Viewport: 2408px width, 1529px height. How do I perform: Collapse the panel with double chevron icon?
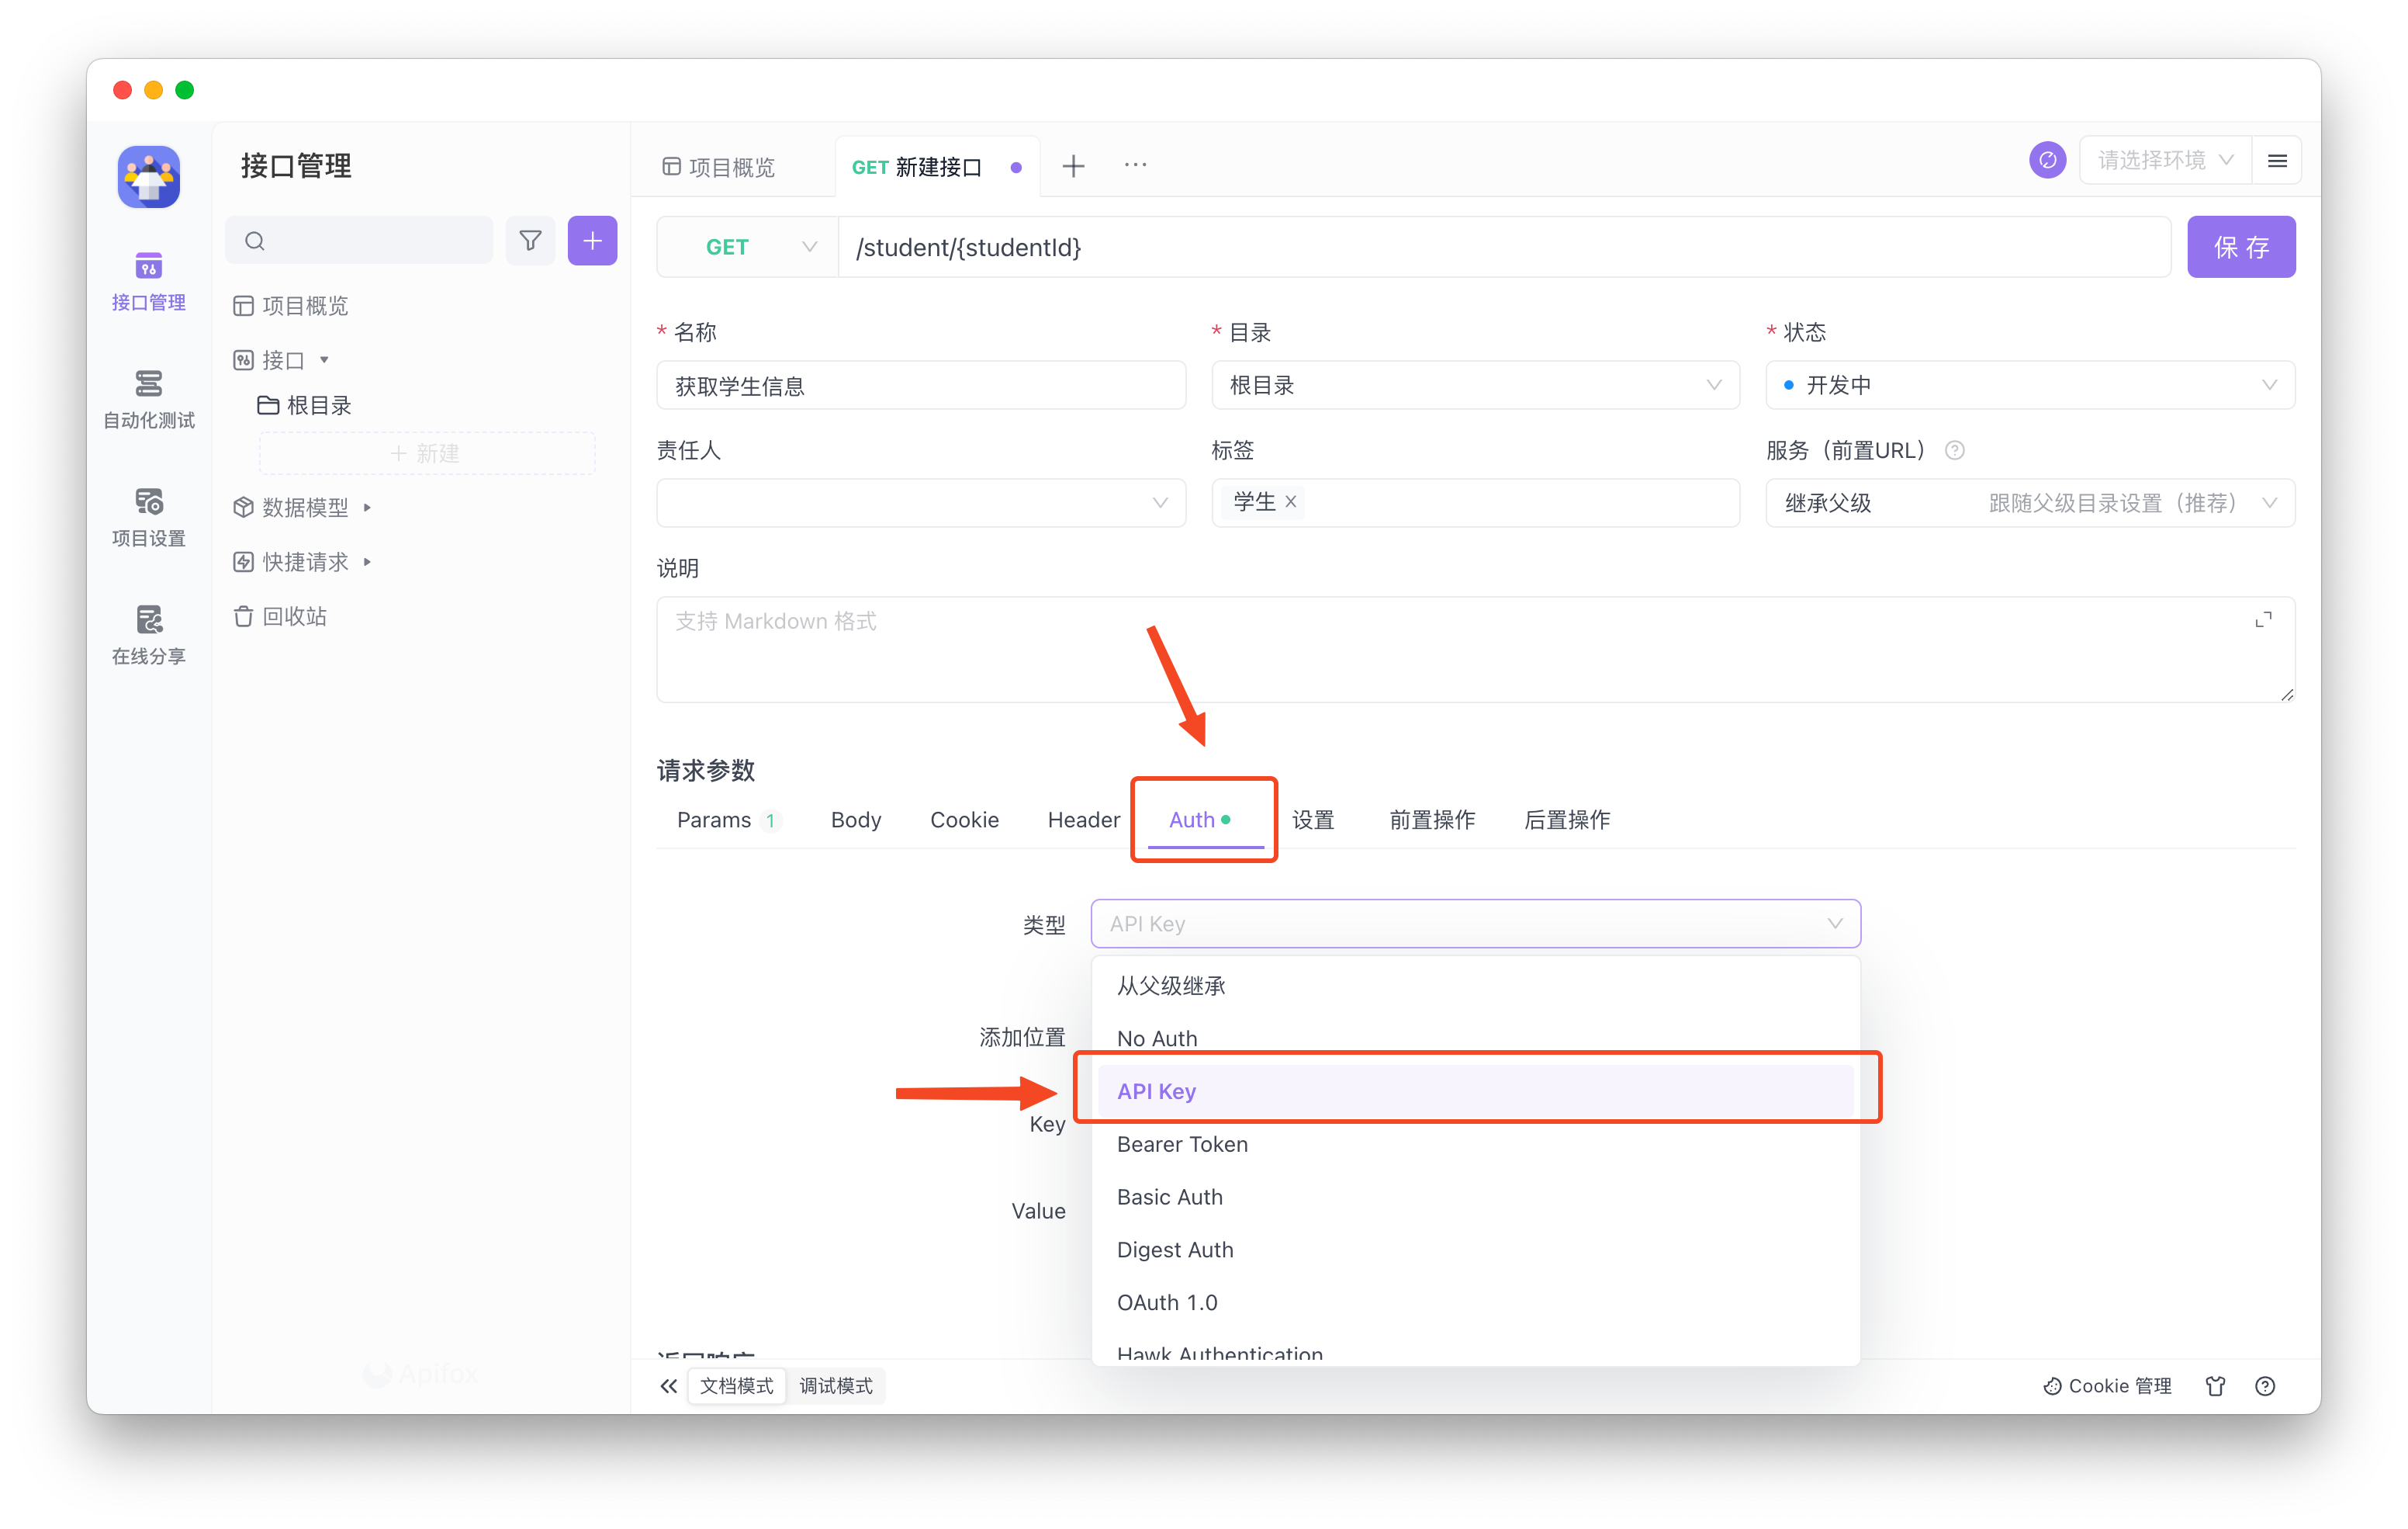[x=668, y=1386]
